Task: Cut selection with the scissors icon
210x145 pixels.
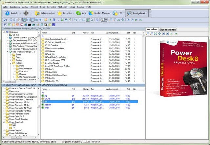Action: coord(11,20)
